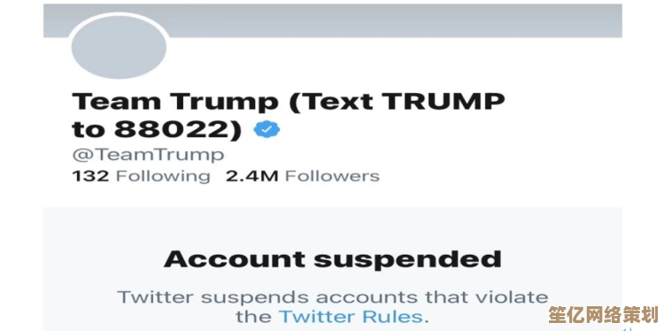Click the Account suspended heading
This screenshot has width=664, height=331.
332,259
